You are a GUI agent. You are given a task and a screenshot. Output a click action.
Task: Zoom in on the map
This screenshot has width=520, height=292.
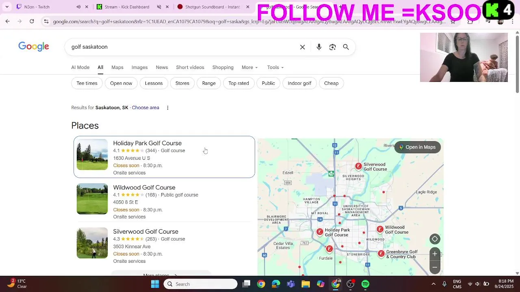(435, 254)
